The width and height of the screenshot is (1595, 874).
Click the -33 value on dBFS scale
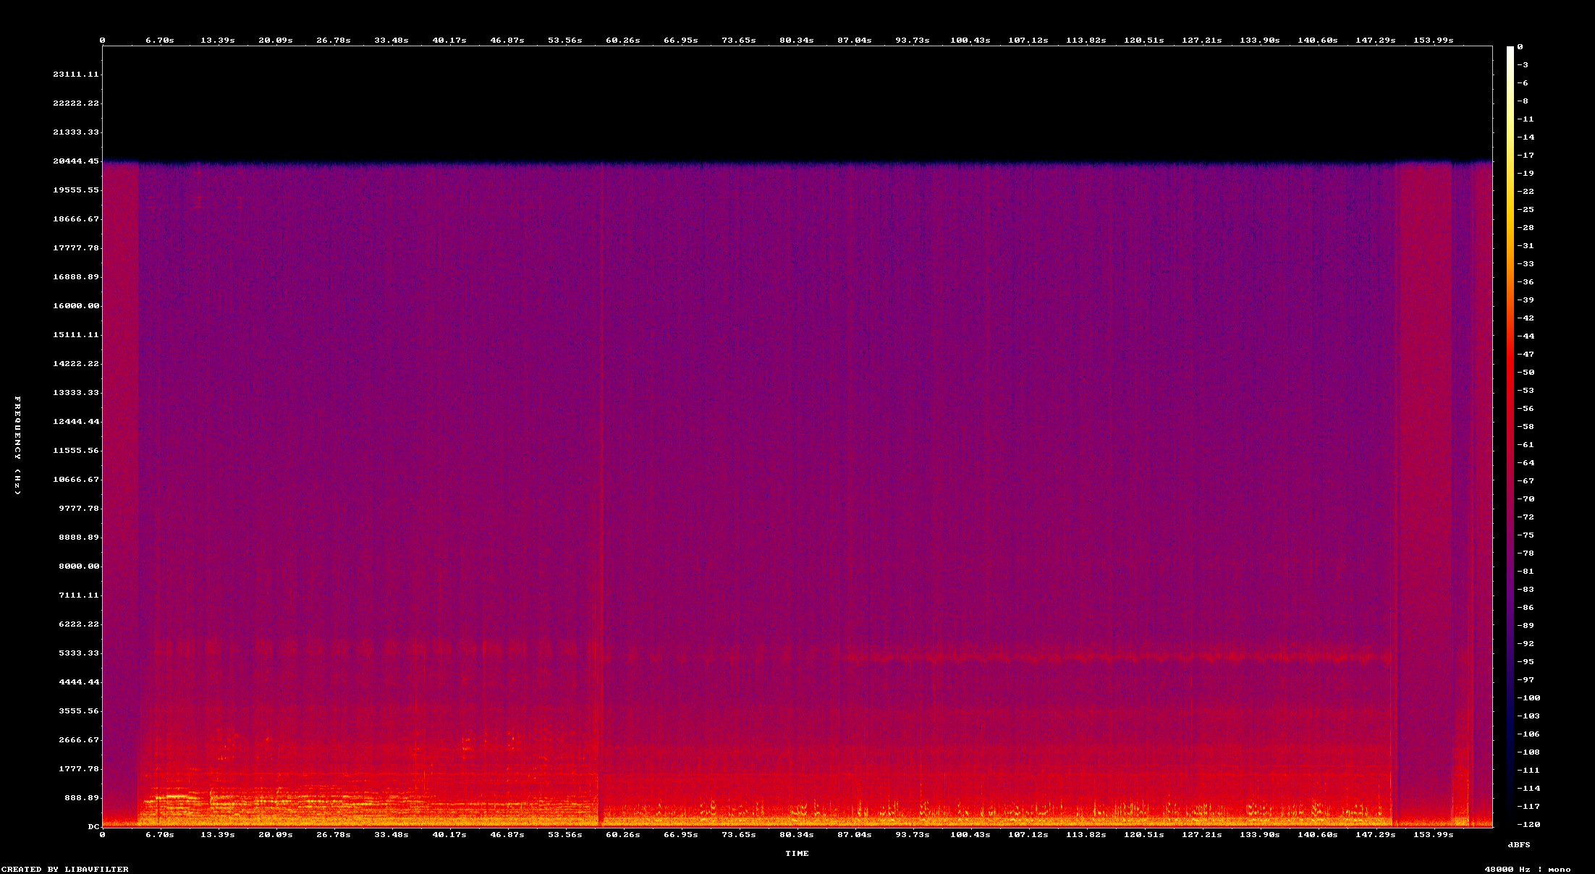(1526, 264)
